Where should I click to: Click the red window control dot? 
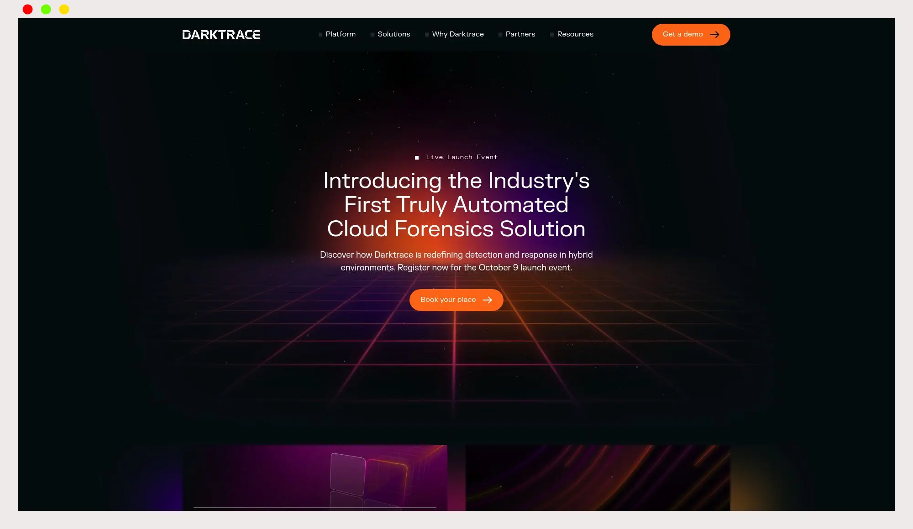point(27,9)
